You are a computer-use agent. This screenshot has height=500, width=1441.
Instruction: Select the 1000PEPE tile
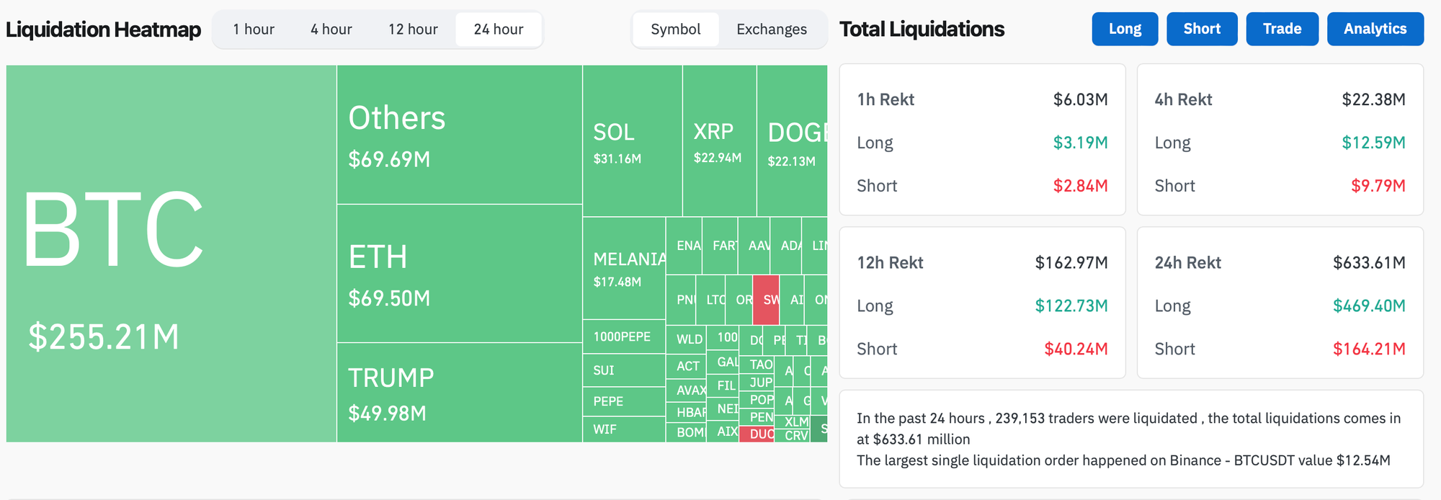point(624,336)
